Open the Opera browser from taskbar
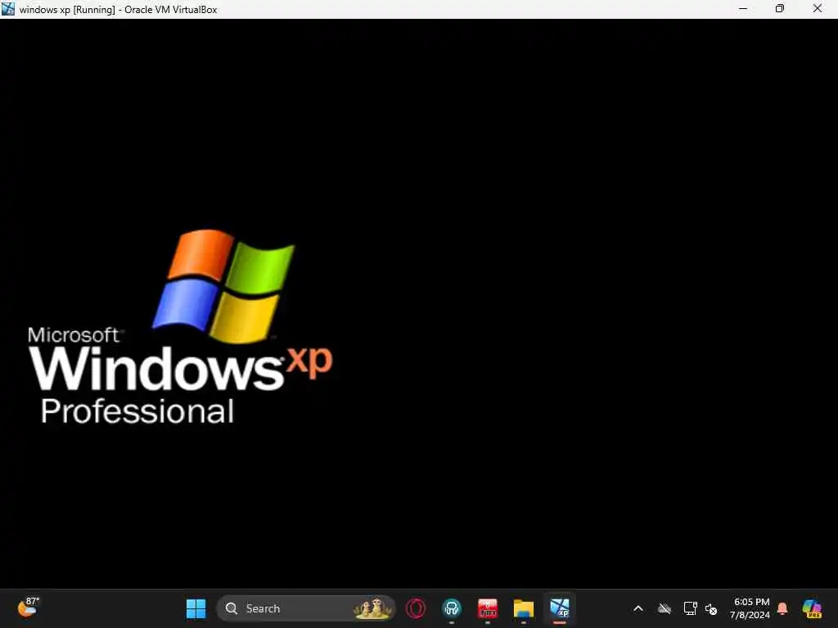This screenshot has width=838, height=628. (415, 608)
